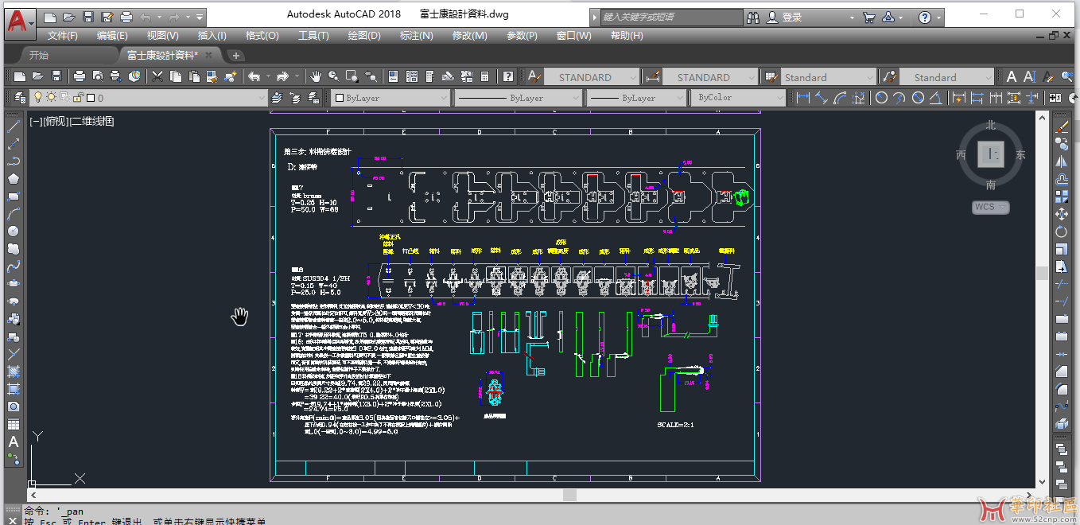Click the Match Properties brush icon
1080x525 pixels.
click(211, 76)
